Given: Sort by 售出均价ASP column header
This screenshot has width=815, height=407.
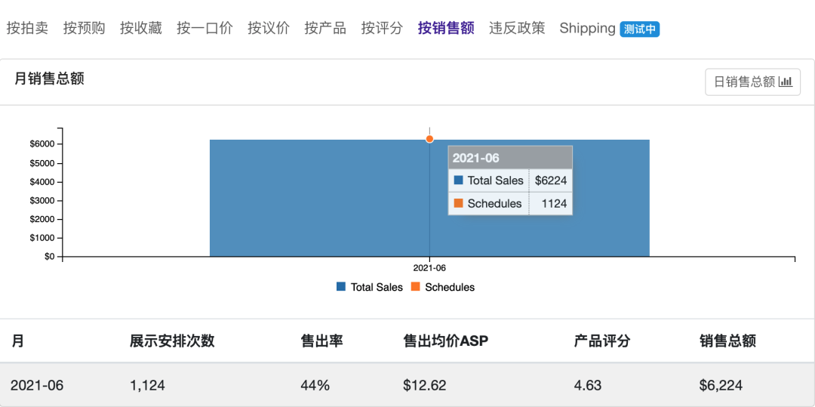Looking at the screenshot, I should [x=446, y=341].
